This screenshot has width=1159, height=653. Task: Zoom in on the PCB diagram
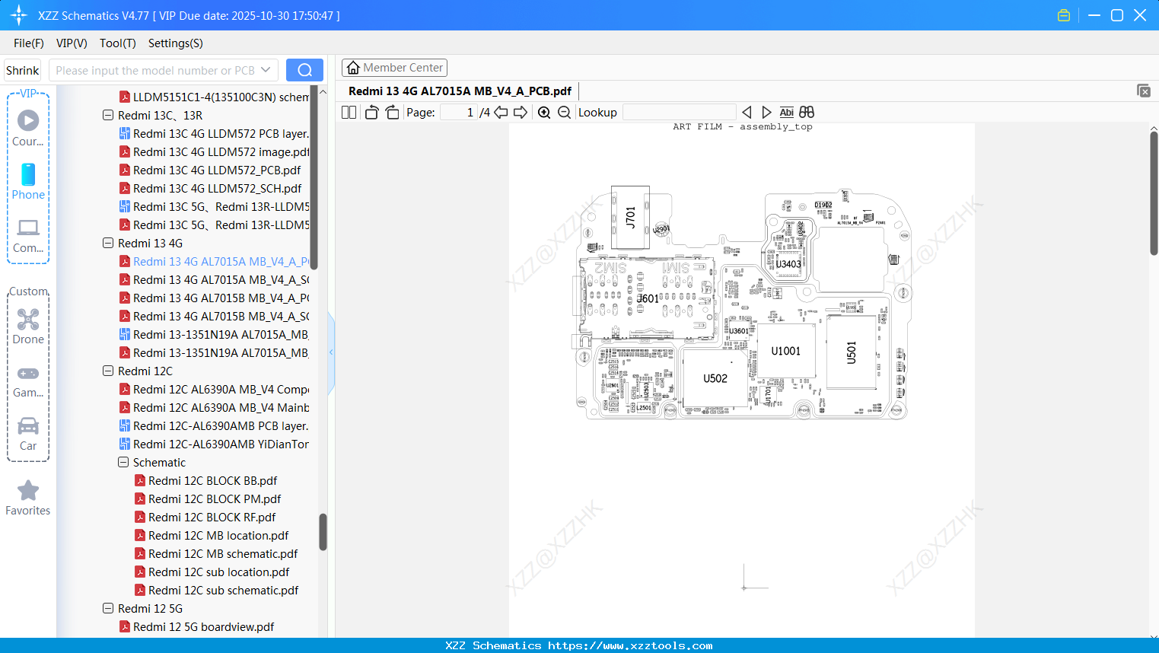coord(544,112)
